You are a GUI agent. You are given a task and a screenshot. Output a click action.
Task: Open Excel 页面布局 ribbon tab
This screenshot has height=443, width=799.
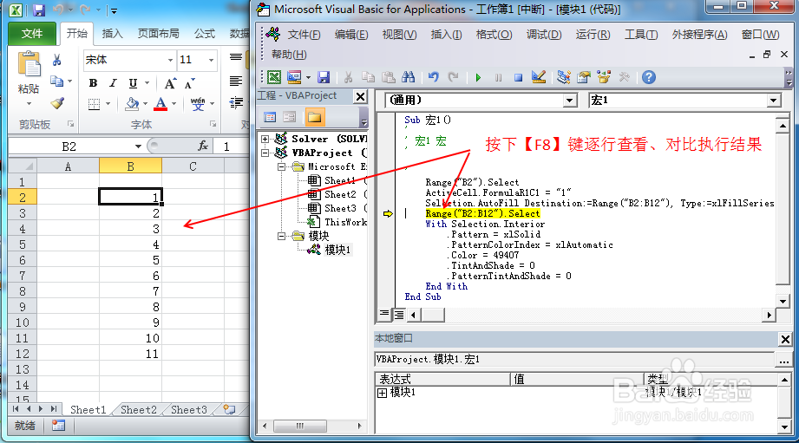click(x=159, y=34)
